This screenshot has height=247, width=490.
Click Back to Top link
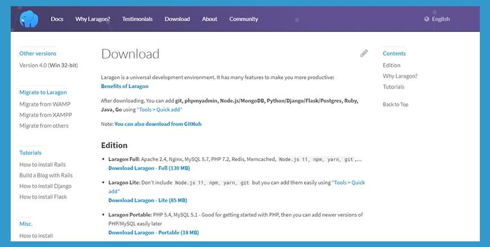pyautogui.click(x=395, y=104)
